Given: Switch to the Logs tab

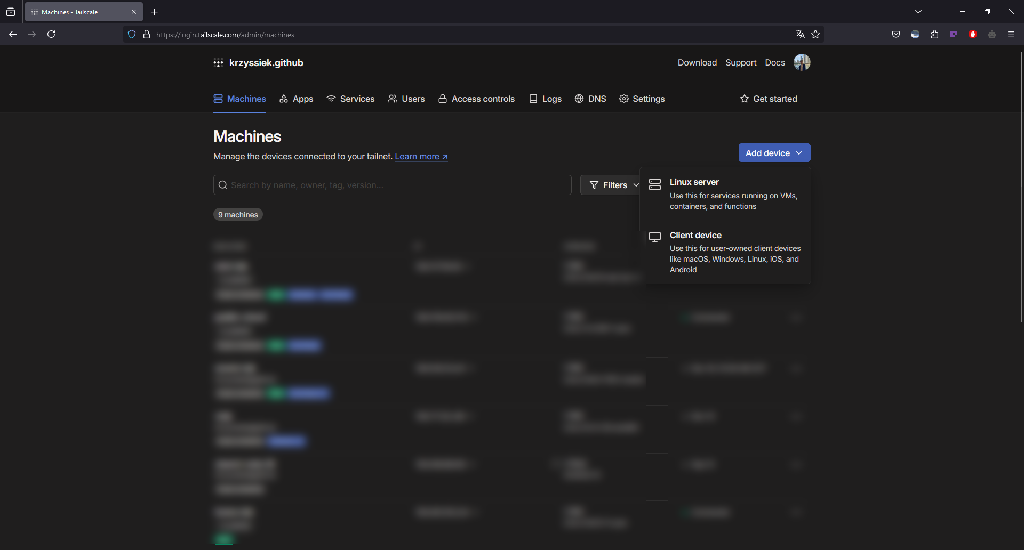Looking at the screenshot, I should coord(545,99).
